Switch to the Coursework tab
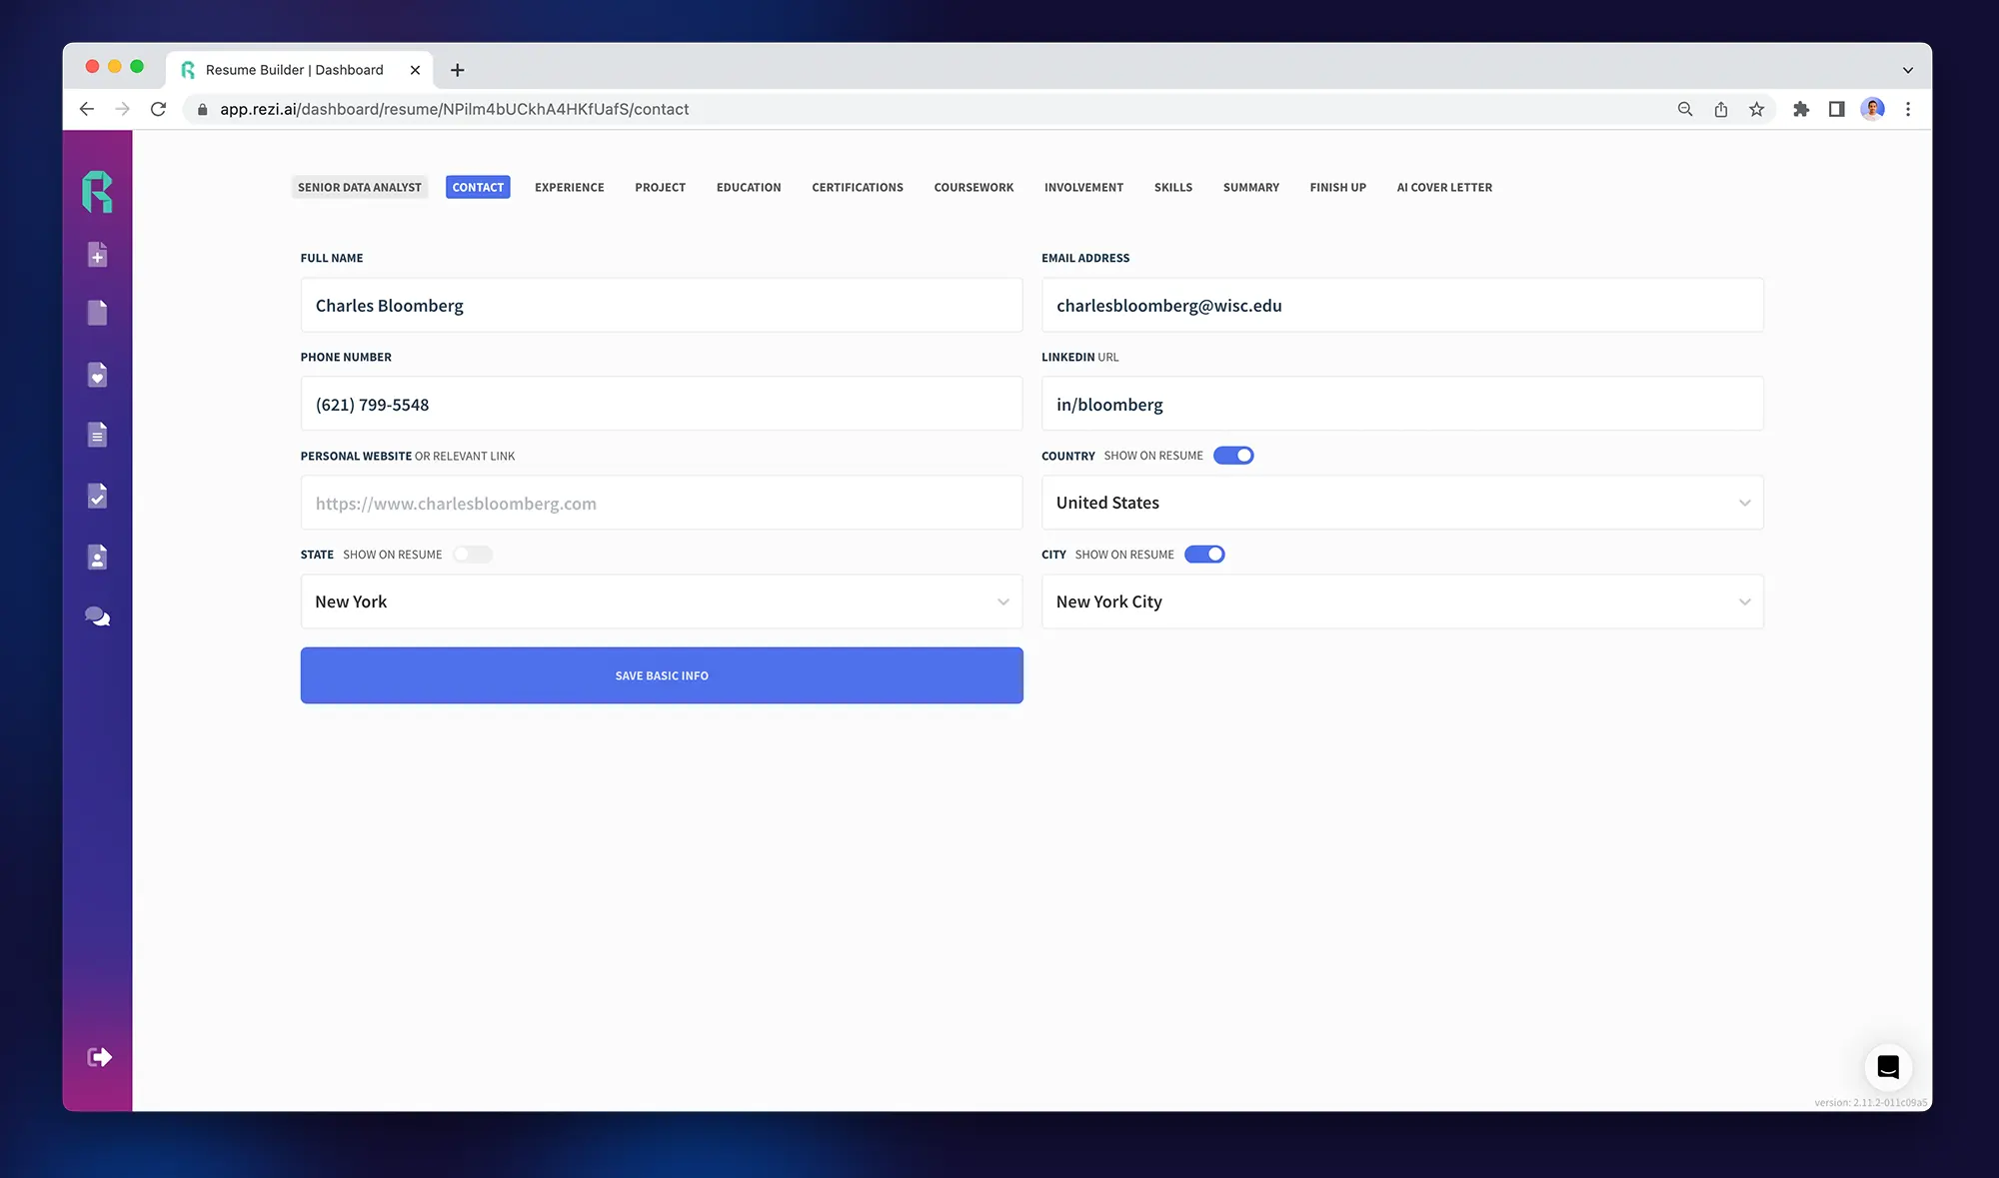The height and width of the screenshot is (1178, 1999). (x=974, y=187)
